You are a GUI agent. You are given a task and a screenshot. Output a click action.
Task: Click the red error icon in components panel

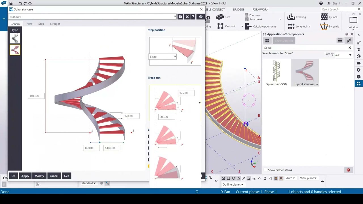(348, 170)
